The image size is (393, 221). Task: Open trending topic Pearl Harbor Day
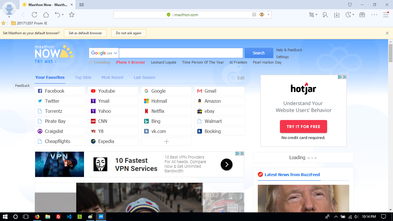tap(267, 62)
